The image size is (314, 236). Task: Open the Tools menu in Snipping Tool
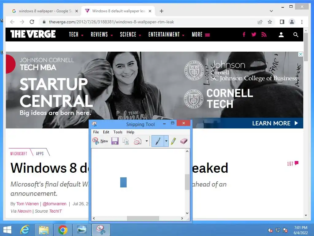[x=118, y=132]
